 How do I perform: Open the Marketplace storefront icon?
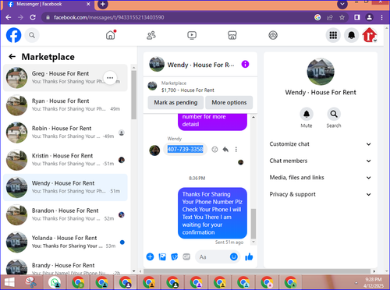coord(232,35)
